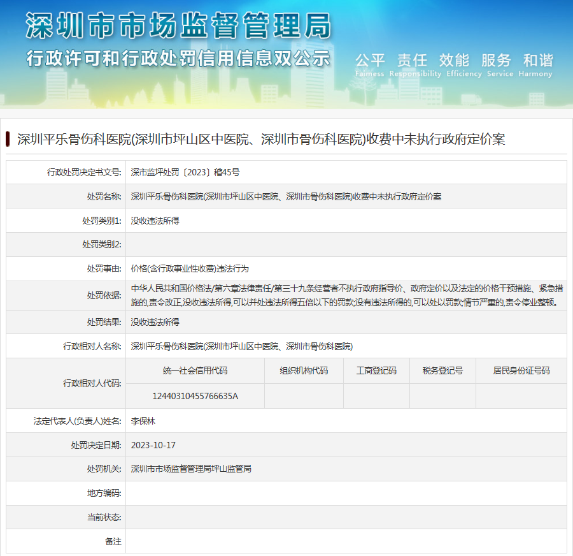Click the 效能 Efficiency slogan

point(464,65)
